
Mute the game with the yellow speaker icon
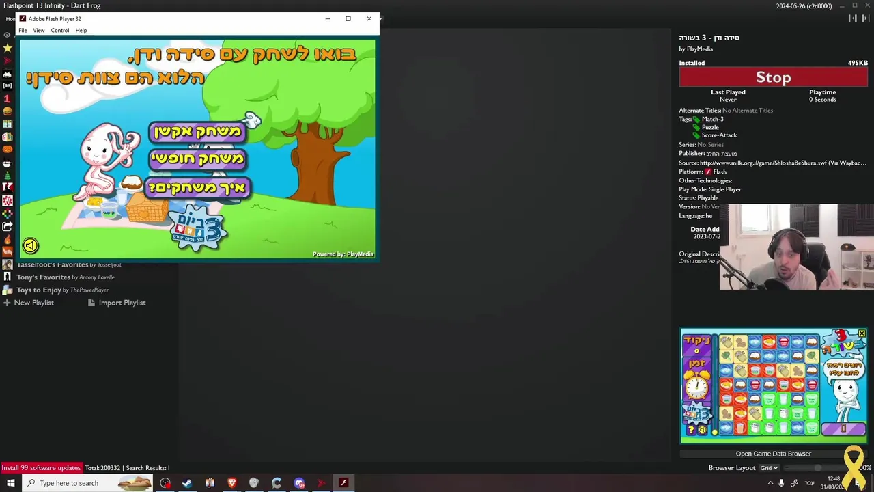click(30, 245)
